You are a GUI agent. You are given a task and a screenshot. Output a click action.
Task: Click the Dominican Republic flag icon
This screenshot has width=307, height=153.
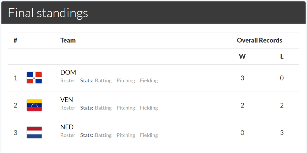tap(34, 78)
